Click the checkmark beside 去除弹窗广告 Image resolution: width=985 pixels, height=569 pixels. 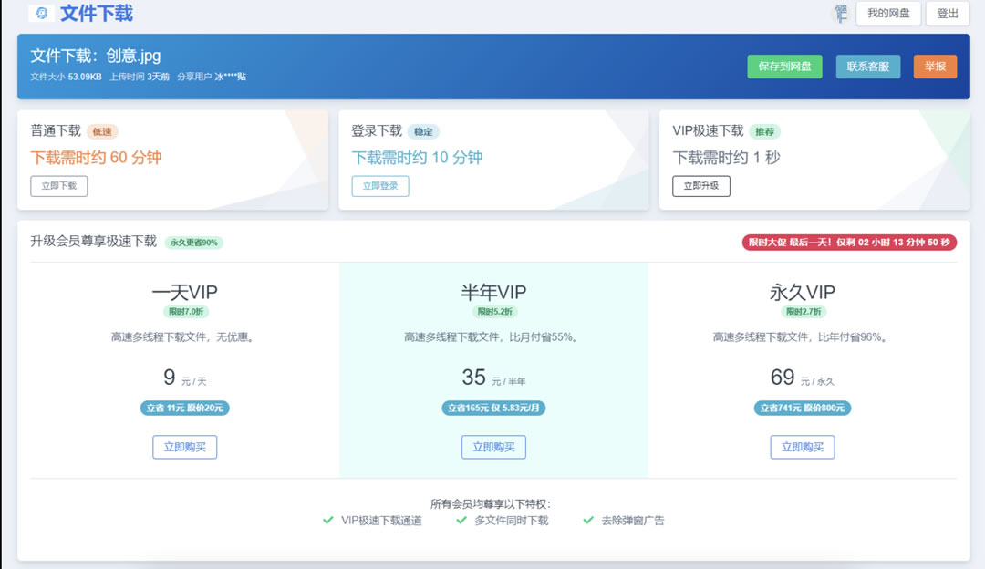coord(588,520)
